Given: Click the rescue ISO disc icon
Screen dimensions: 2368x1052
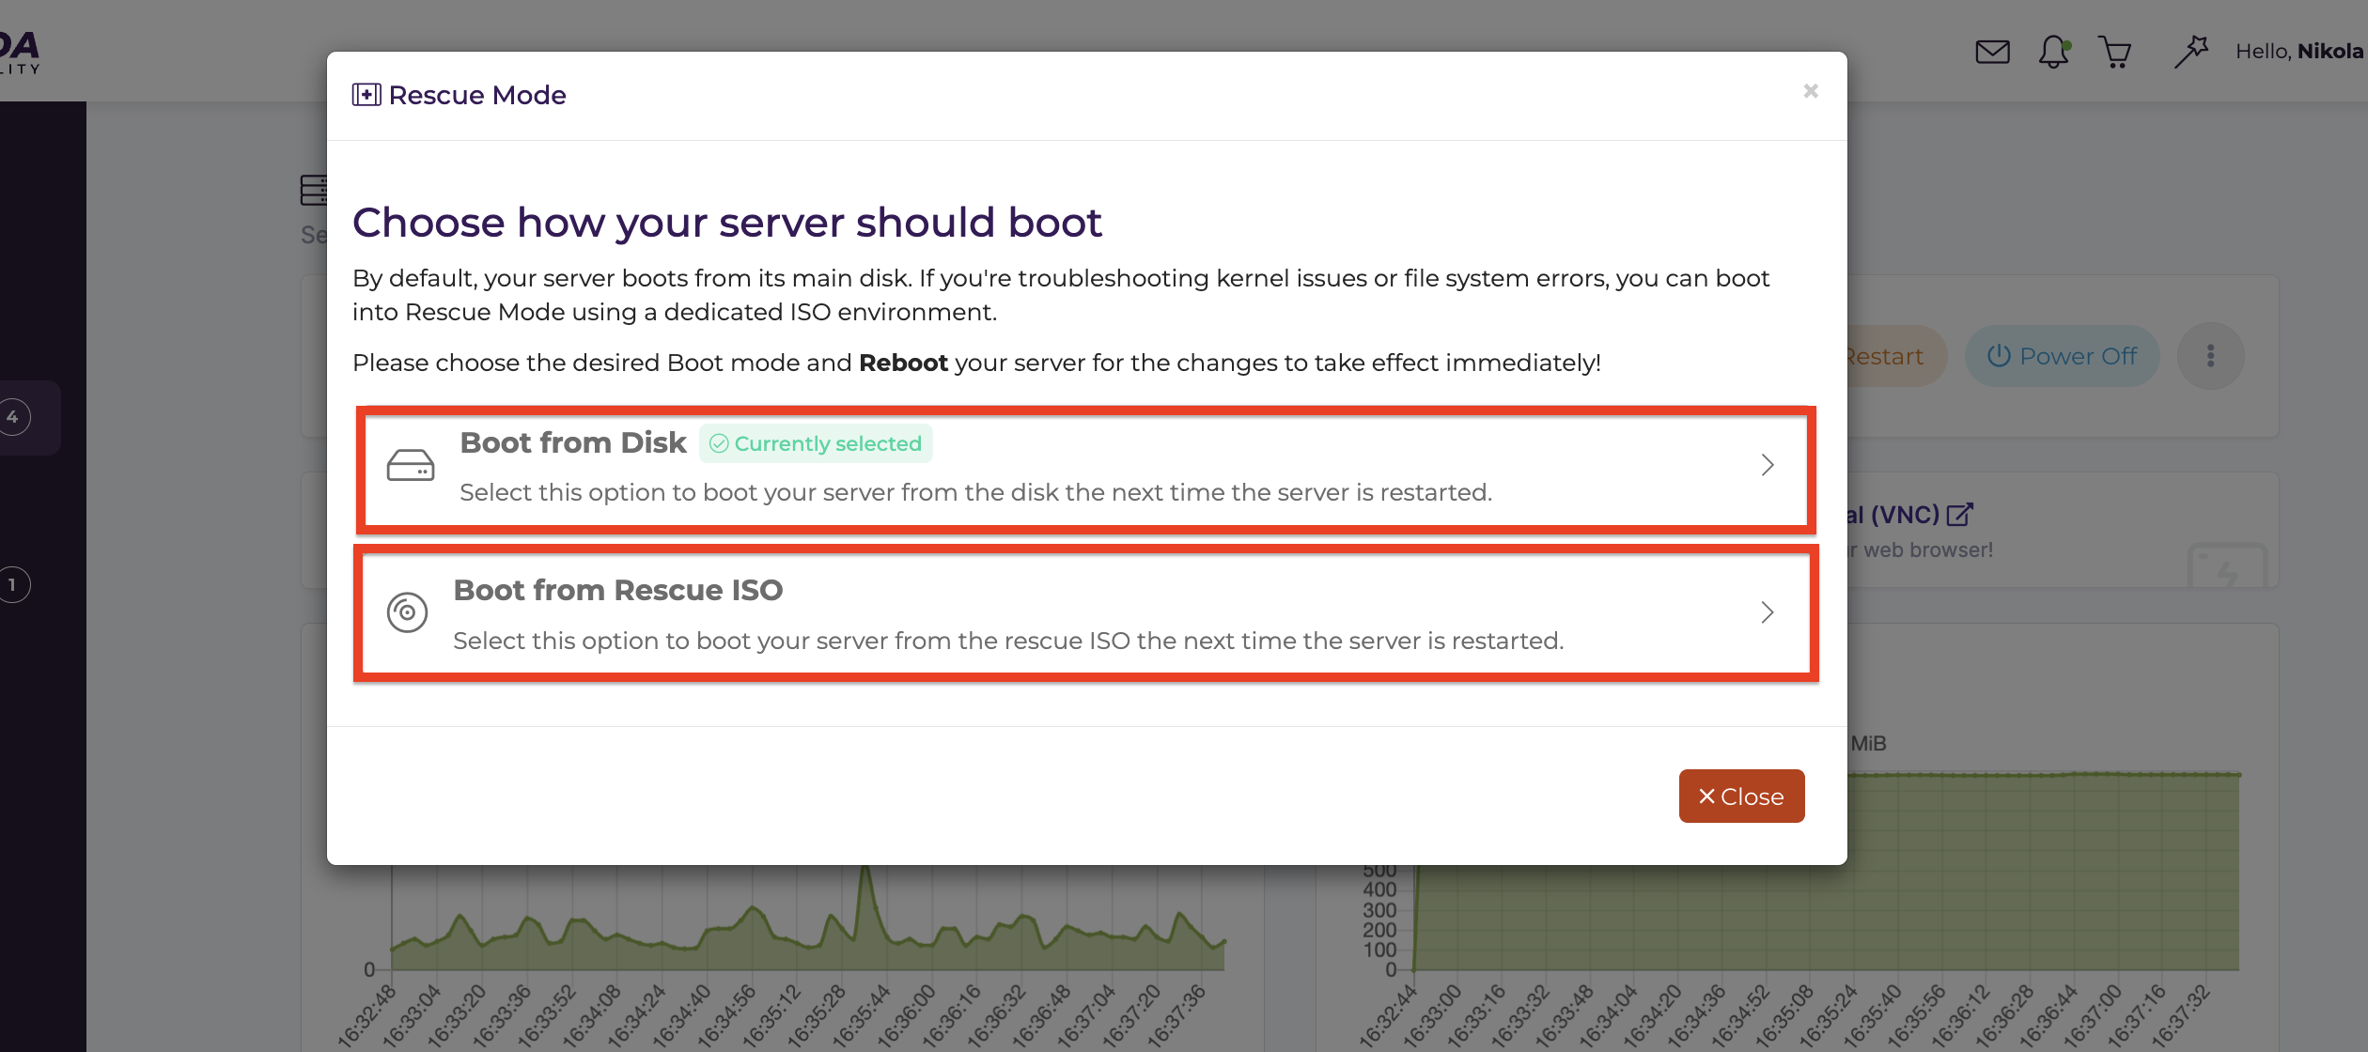Looking at the screenshot, I should pyautogui.click(x=408, y=612).
